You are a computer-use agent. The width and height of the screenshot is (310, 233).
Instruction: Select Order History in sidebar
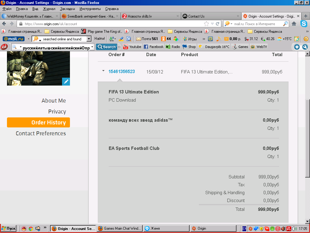coord(38,123)
